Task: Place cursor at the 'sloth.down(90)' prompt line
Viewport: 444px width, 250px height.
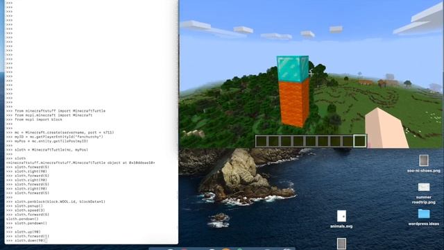Action: [31, 240]
